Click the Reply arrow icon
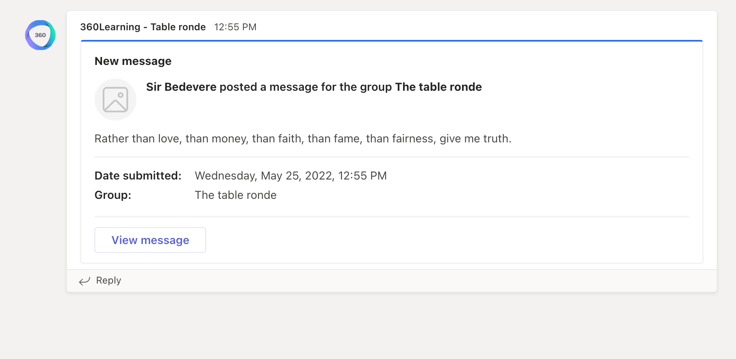Screen dimensions: 736x359 tap(84, 281)
